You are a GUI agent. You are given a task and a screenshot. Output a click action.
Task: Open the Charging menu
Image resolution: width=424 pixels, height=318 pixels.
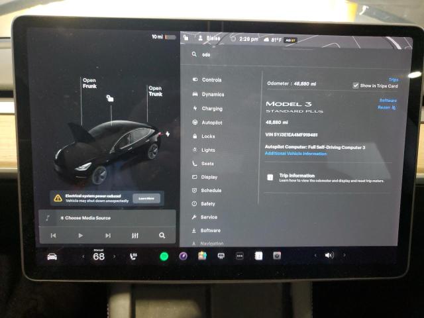(207, 109)
